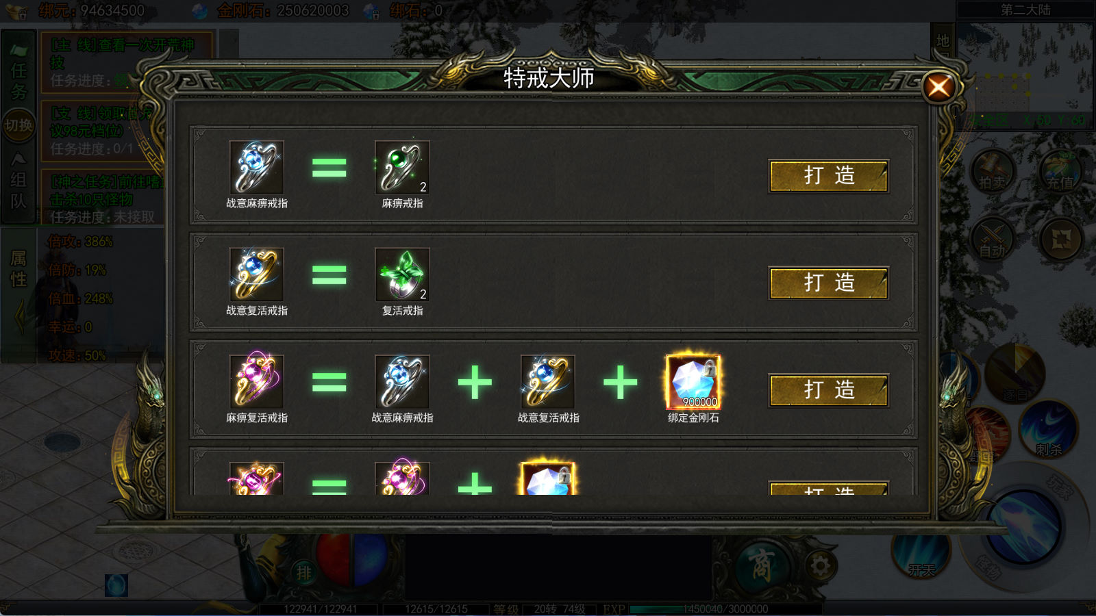The image size is (1096, 616).
Task: Select the green 麻痹戒指 ingredient icon
Action: 402,167
